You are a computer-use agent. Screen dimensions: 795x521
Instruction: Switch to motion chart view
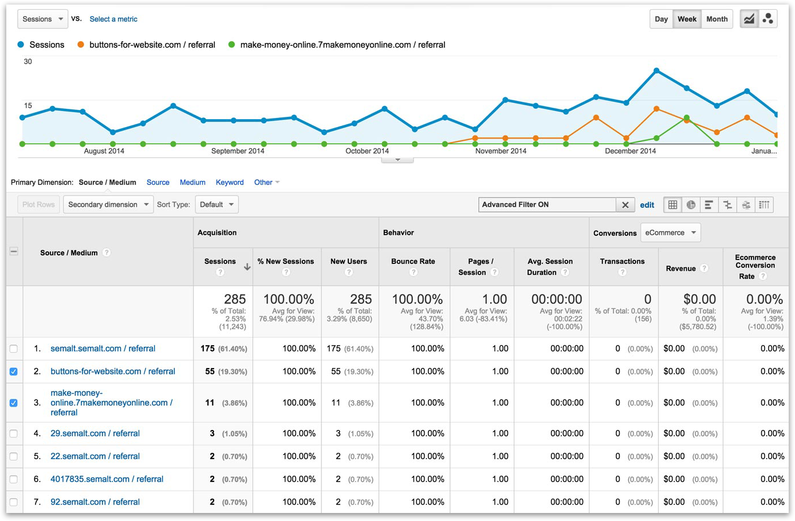tap(768, 19)
